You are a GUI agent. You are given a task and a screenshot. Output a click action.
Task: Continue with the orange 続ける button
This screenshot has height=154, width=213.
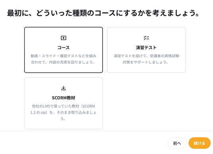pos(199,143)
